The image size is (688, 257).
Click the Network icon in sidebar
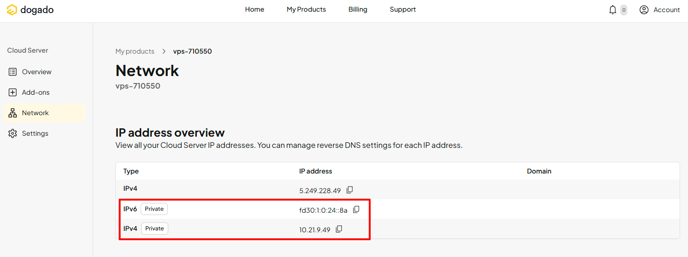(13, 113)
